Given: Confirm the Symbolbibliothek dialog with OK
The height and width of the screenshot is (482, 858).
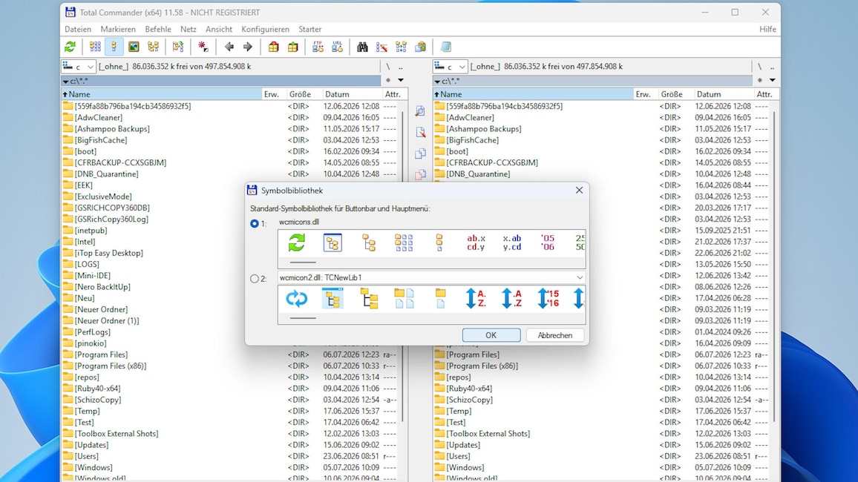Looking at the screenshot, I should coord(491,335).
